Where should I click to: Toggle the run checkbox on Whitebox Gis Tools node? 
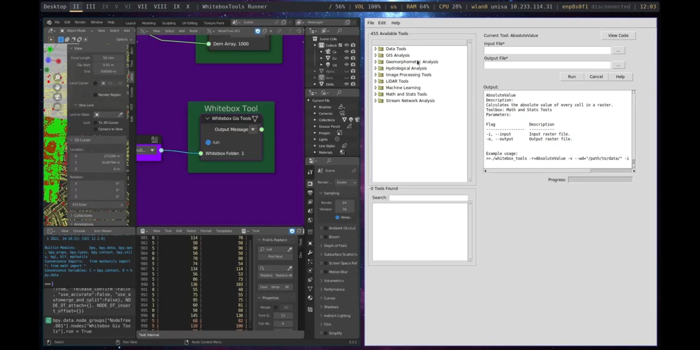[x=208, y=142]
